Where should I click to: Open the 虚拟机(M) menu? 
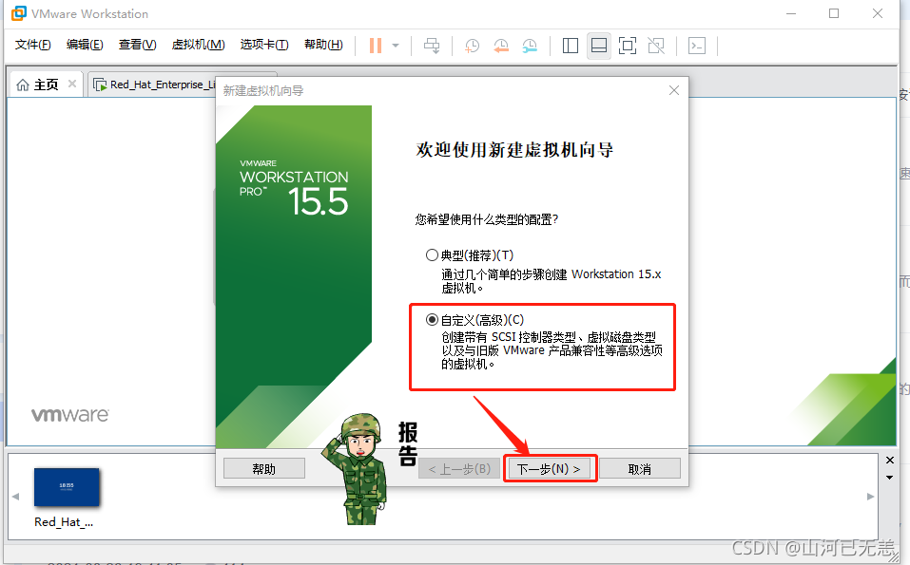198,45
